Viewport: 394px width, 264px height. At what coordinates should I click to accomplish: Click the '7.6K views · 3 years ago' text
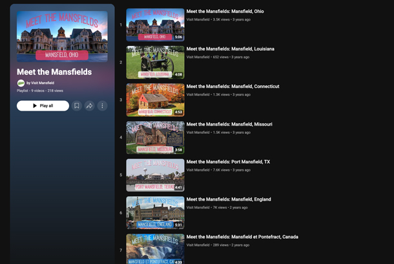click(232, 170)
